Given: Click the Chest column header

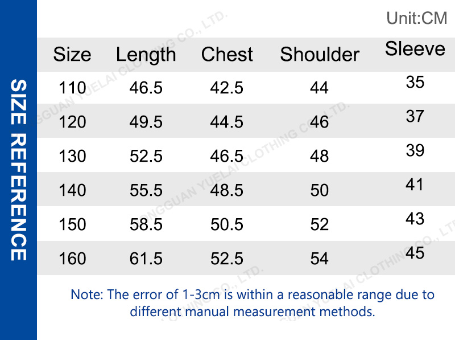Looking at the screenshot, I should pyautogui.click(x=227, y=55).
